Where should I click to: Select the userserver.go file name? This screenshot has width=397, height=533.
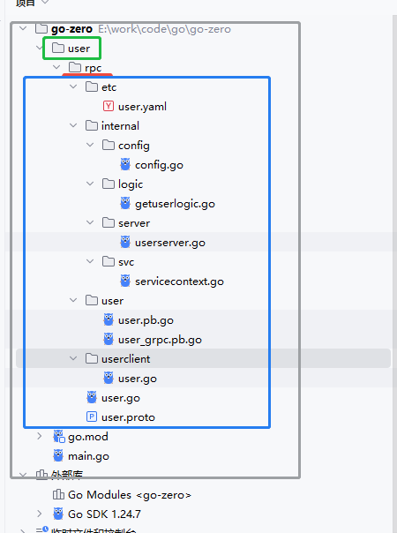tap(170, 243)
